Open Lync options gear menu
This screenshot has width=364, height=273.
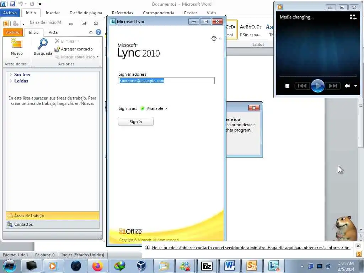click(x=216, y=38)
